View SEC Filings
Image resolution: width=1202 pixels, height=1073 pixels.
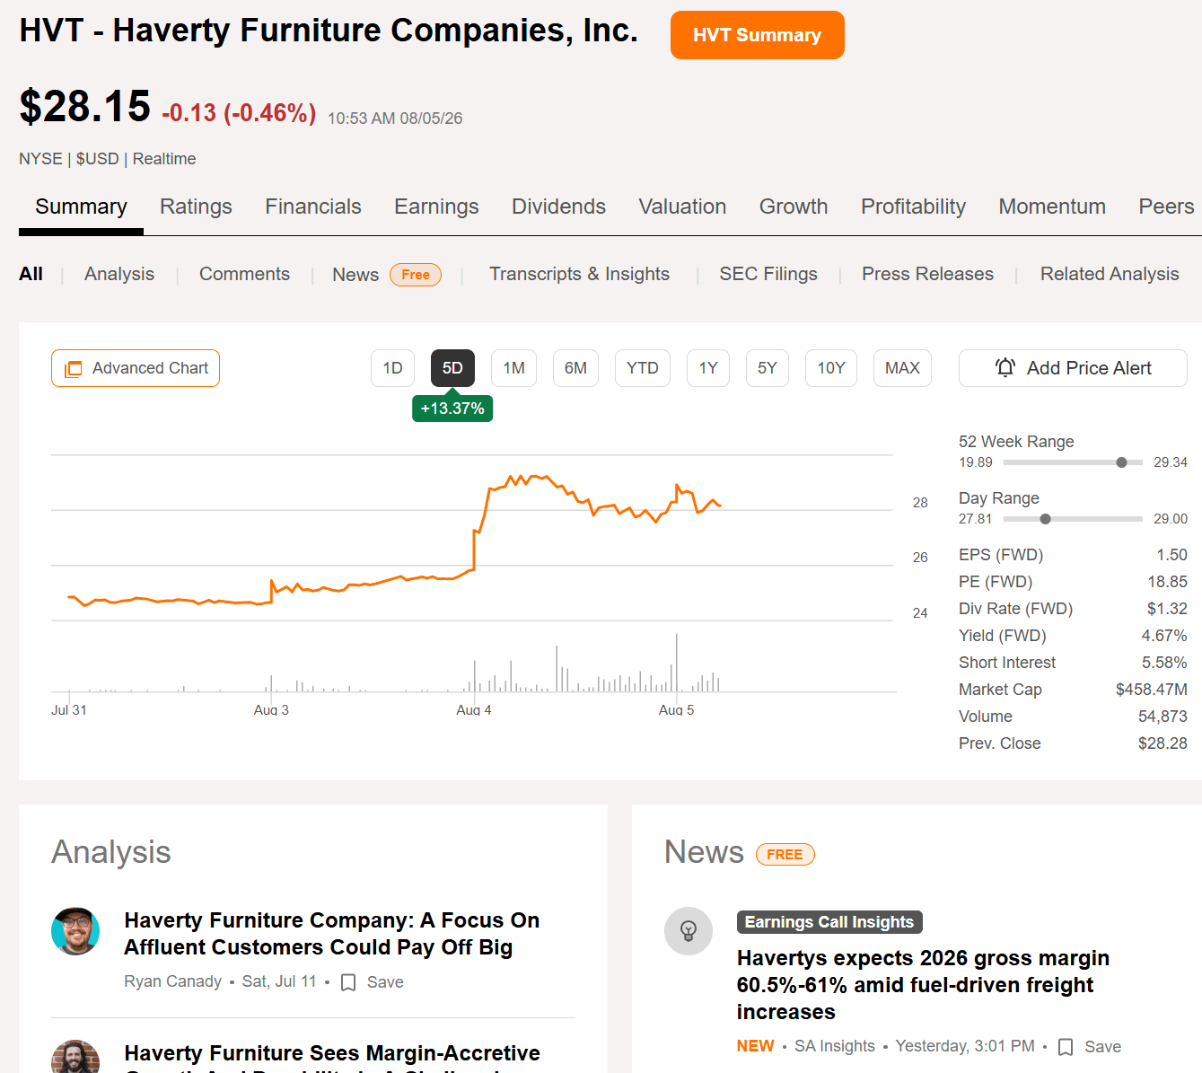click(768, 274)
